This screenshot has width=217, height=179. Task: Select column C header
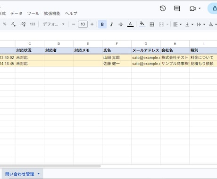(30, 44)
